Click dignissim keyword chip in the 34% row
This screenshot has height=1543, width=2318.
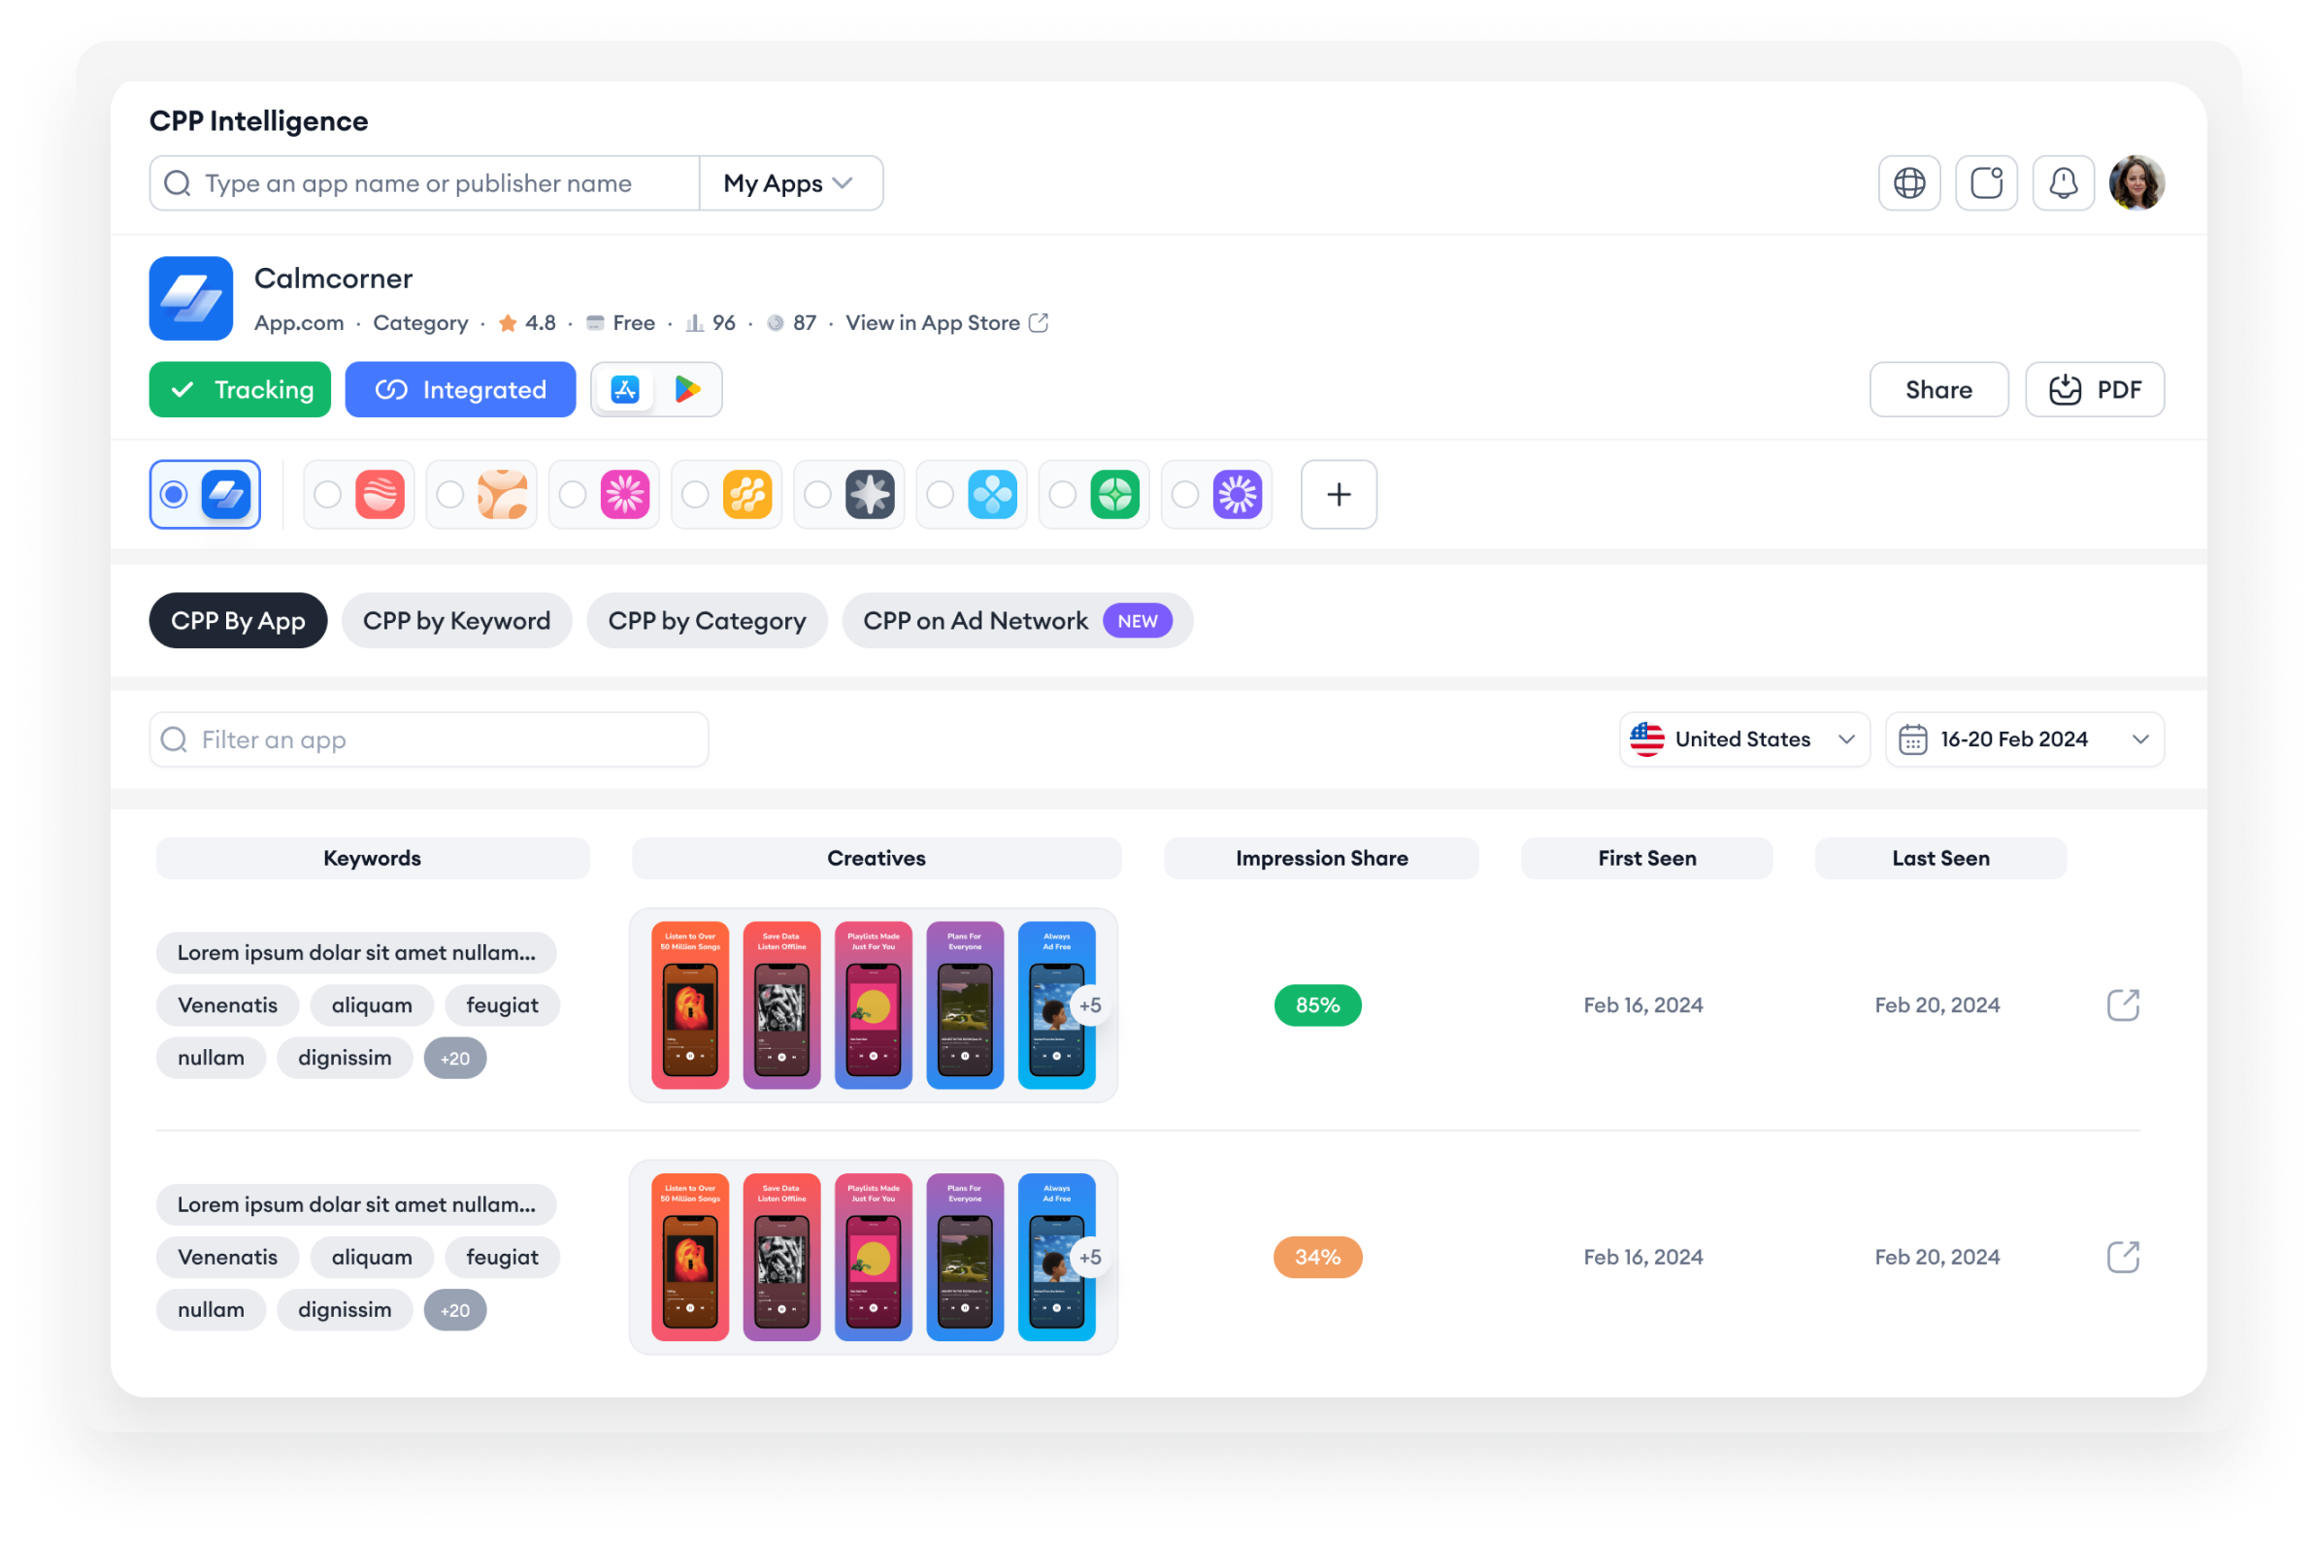(x=345, y=1310)
